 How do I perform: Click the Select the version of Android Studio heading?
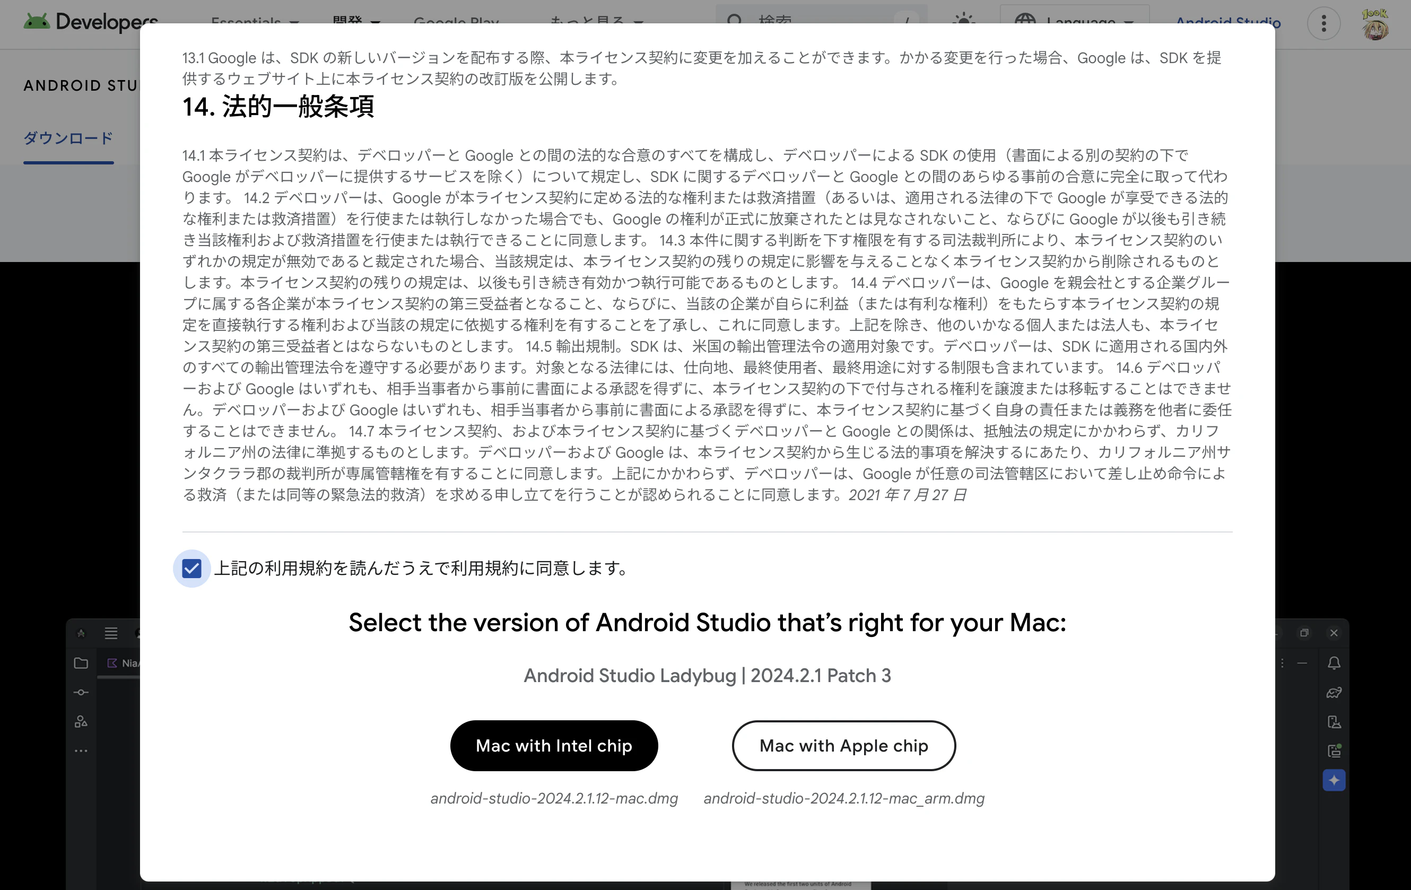[x=707, y=622]
